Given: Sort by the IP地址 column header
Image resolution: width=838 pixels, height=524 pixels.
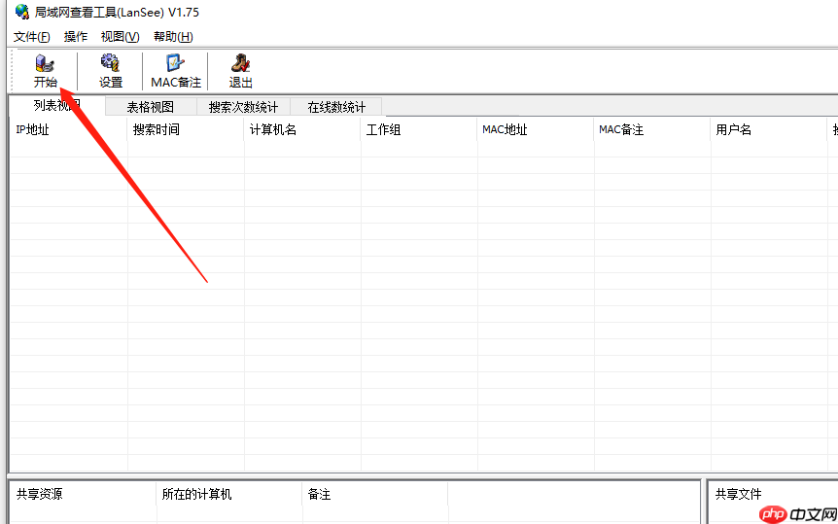Looking at the screenshot, I should click(x=68, y=130).
